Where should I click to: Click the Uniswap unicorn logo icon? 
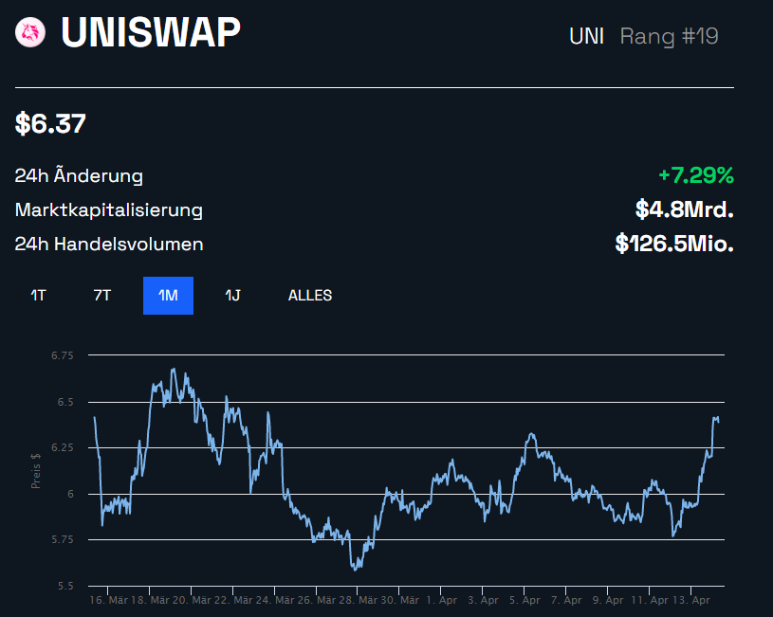pyautogui.click(x=30, y=32)
